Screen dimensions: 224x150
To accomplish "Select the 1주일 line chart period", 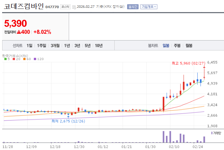I will pos(42,45).
